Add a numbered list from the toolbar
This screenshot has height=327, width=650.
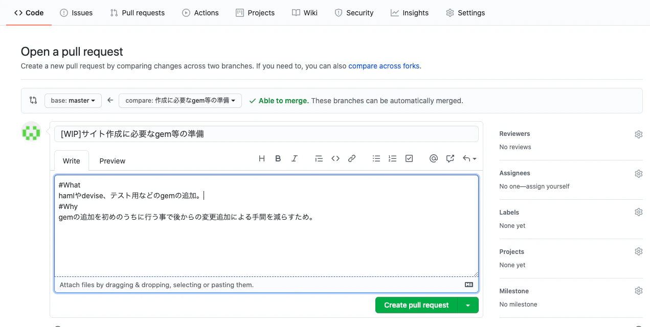pyautogui.click(x=393, y=158)
